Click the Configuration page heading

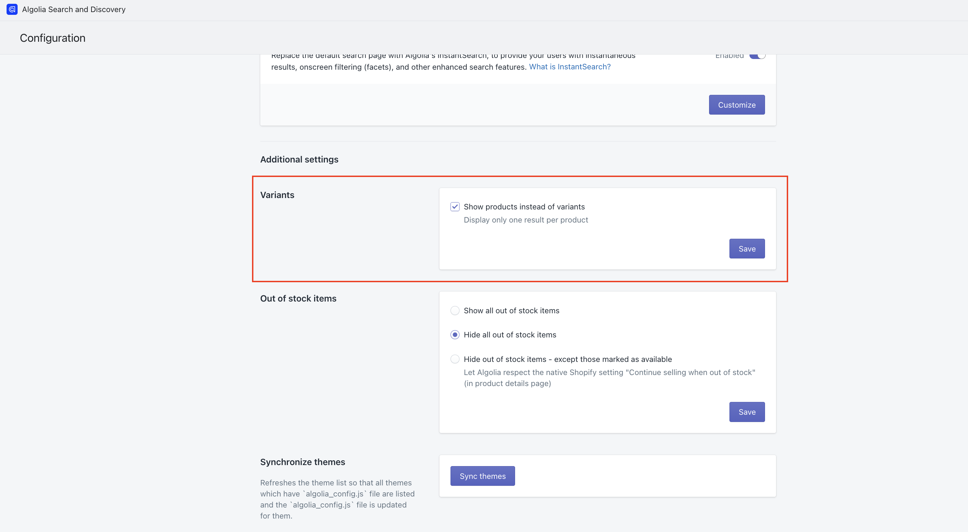52,38
